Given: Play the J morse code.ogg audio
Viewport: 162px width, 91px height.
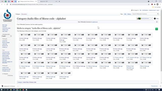Looking at the screenshot, I should coord(22,45).
